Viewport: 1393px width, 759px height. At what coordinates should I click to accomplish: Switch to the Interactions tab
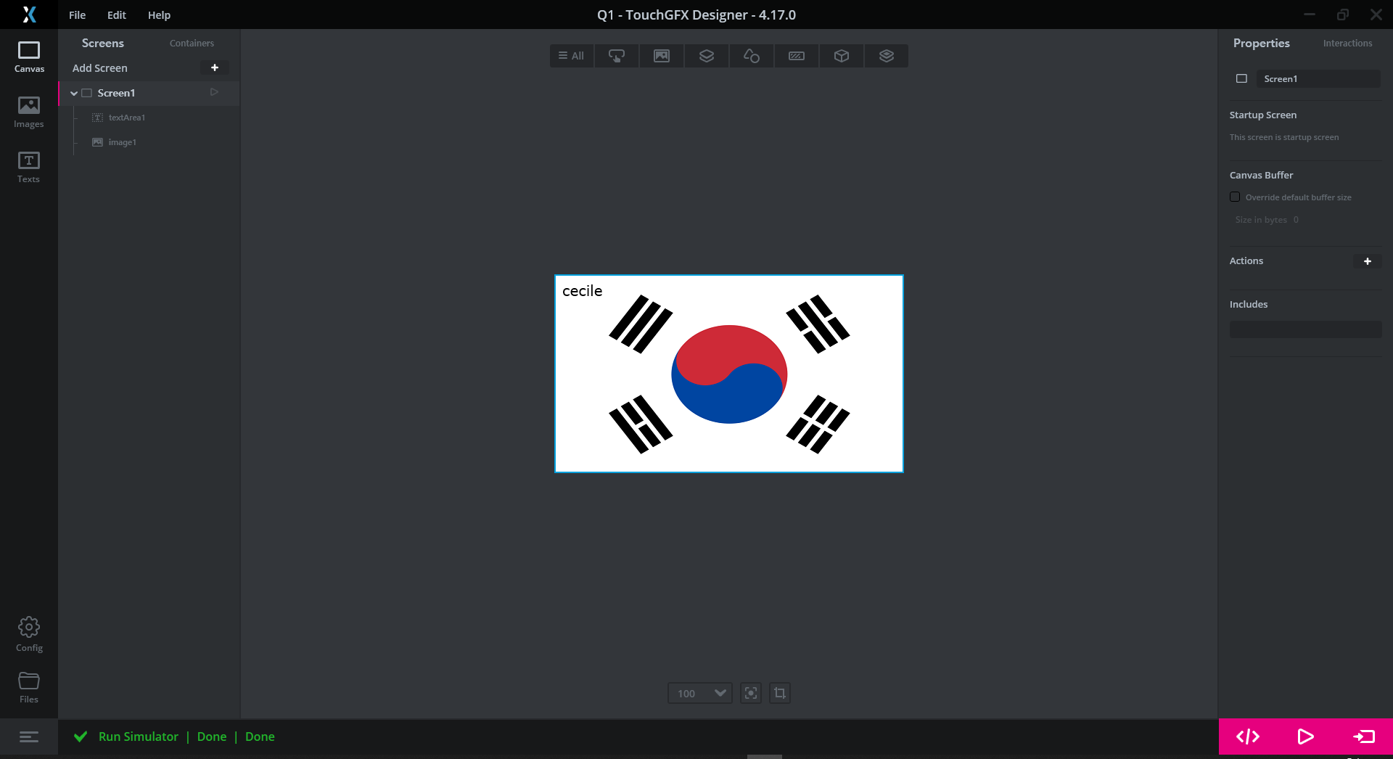1347,44
